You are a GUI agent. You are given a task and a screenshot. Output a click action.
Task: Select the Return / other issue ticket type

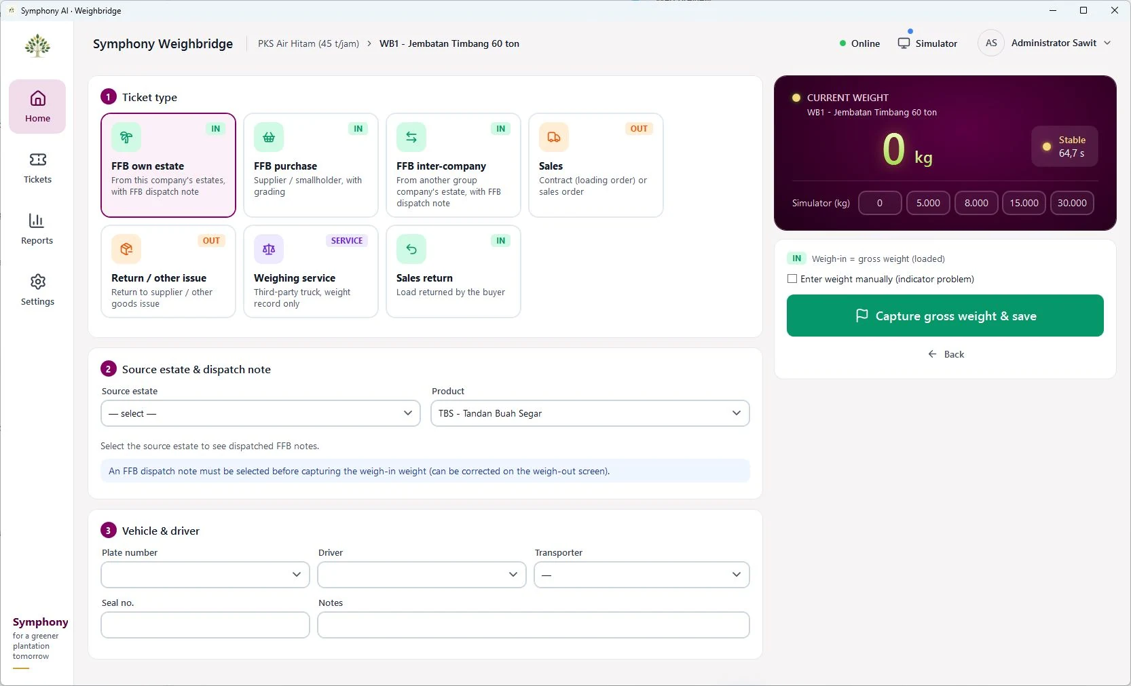click(168, 271)
